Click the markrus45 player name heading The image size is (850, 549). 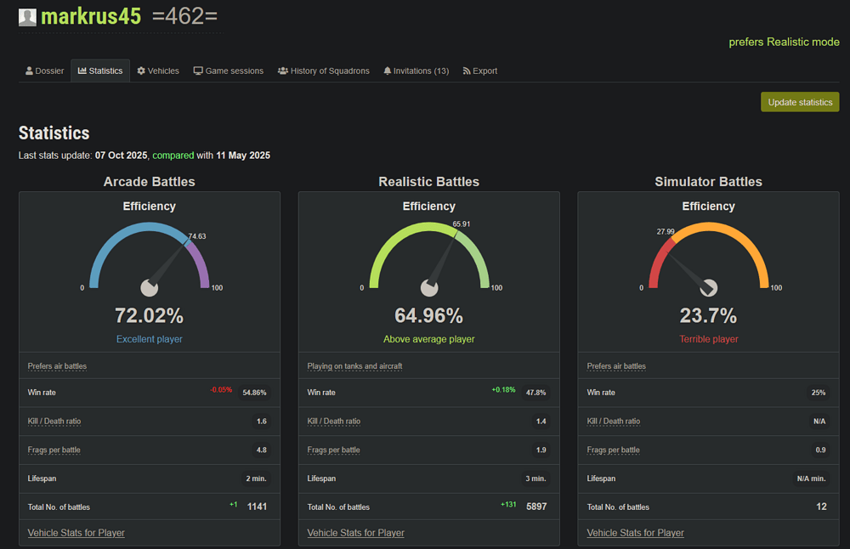point(91,16)
